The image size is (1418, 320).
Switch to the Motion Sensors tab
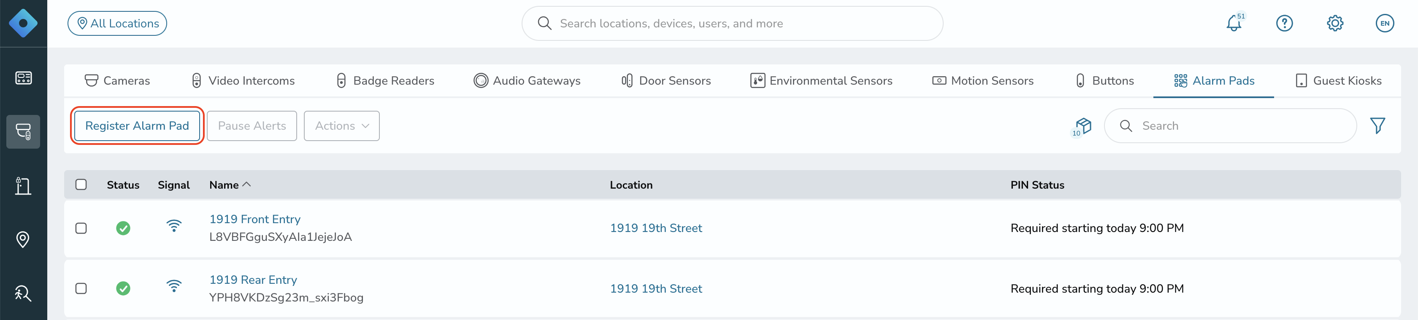pos(982,81)
